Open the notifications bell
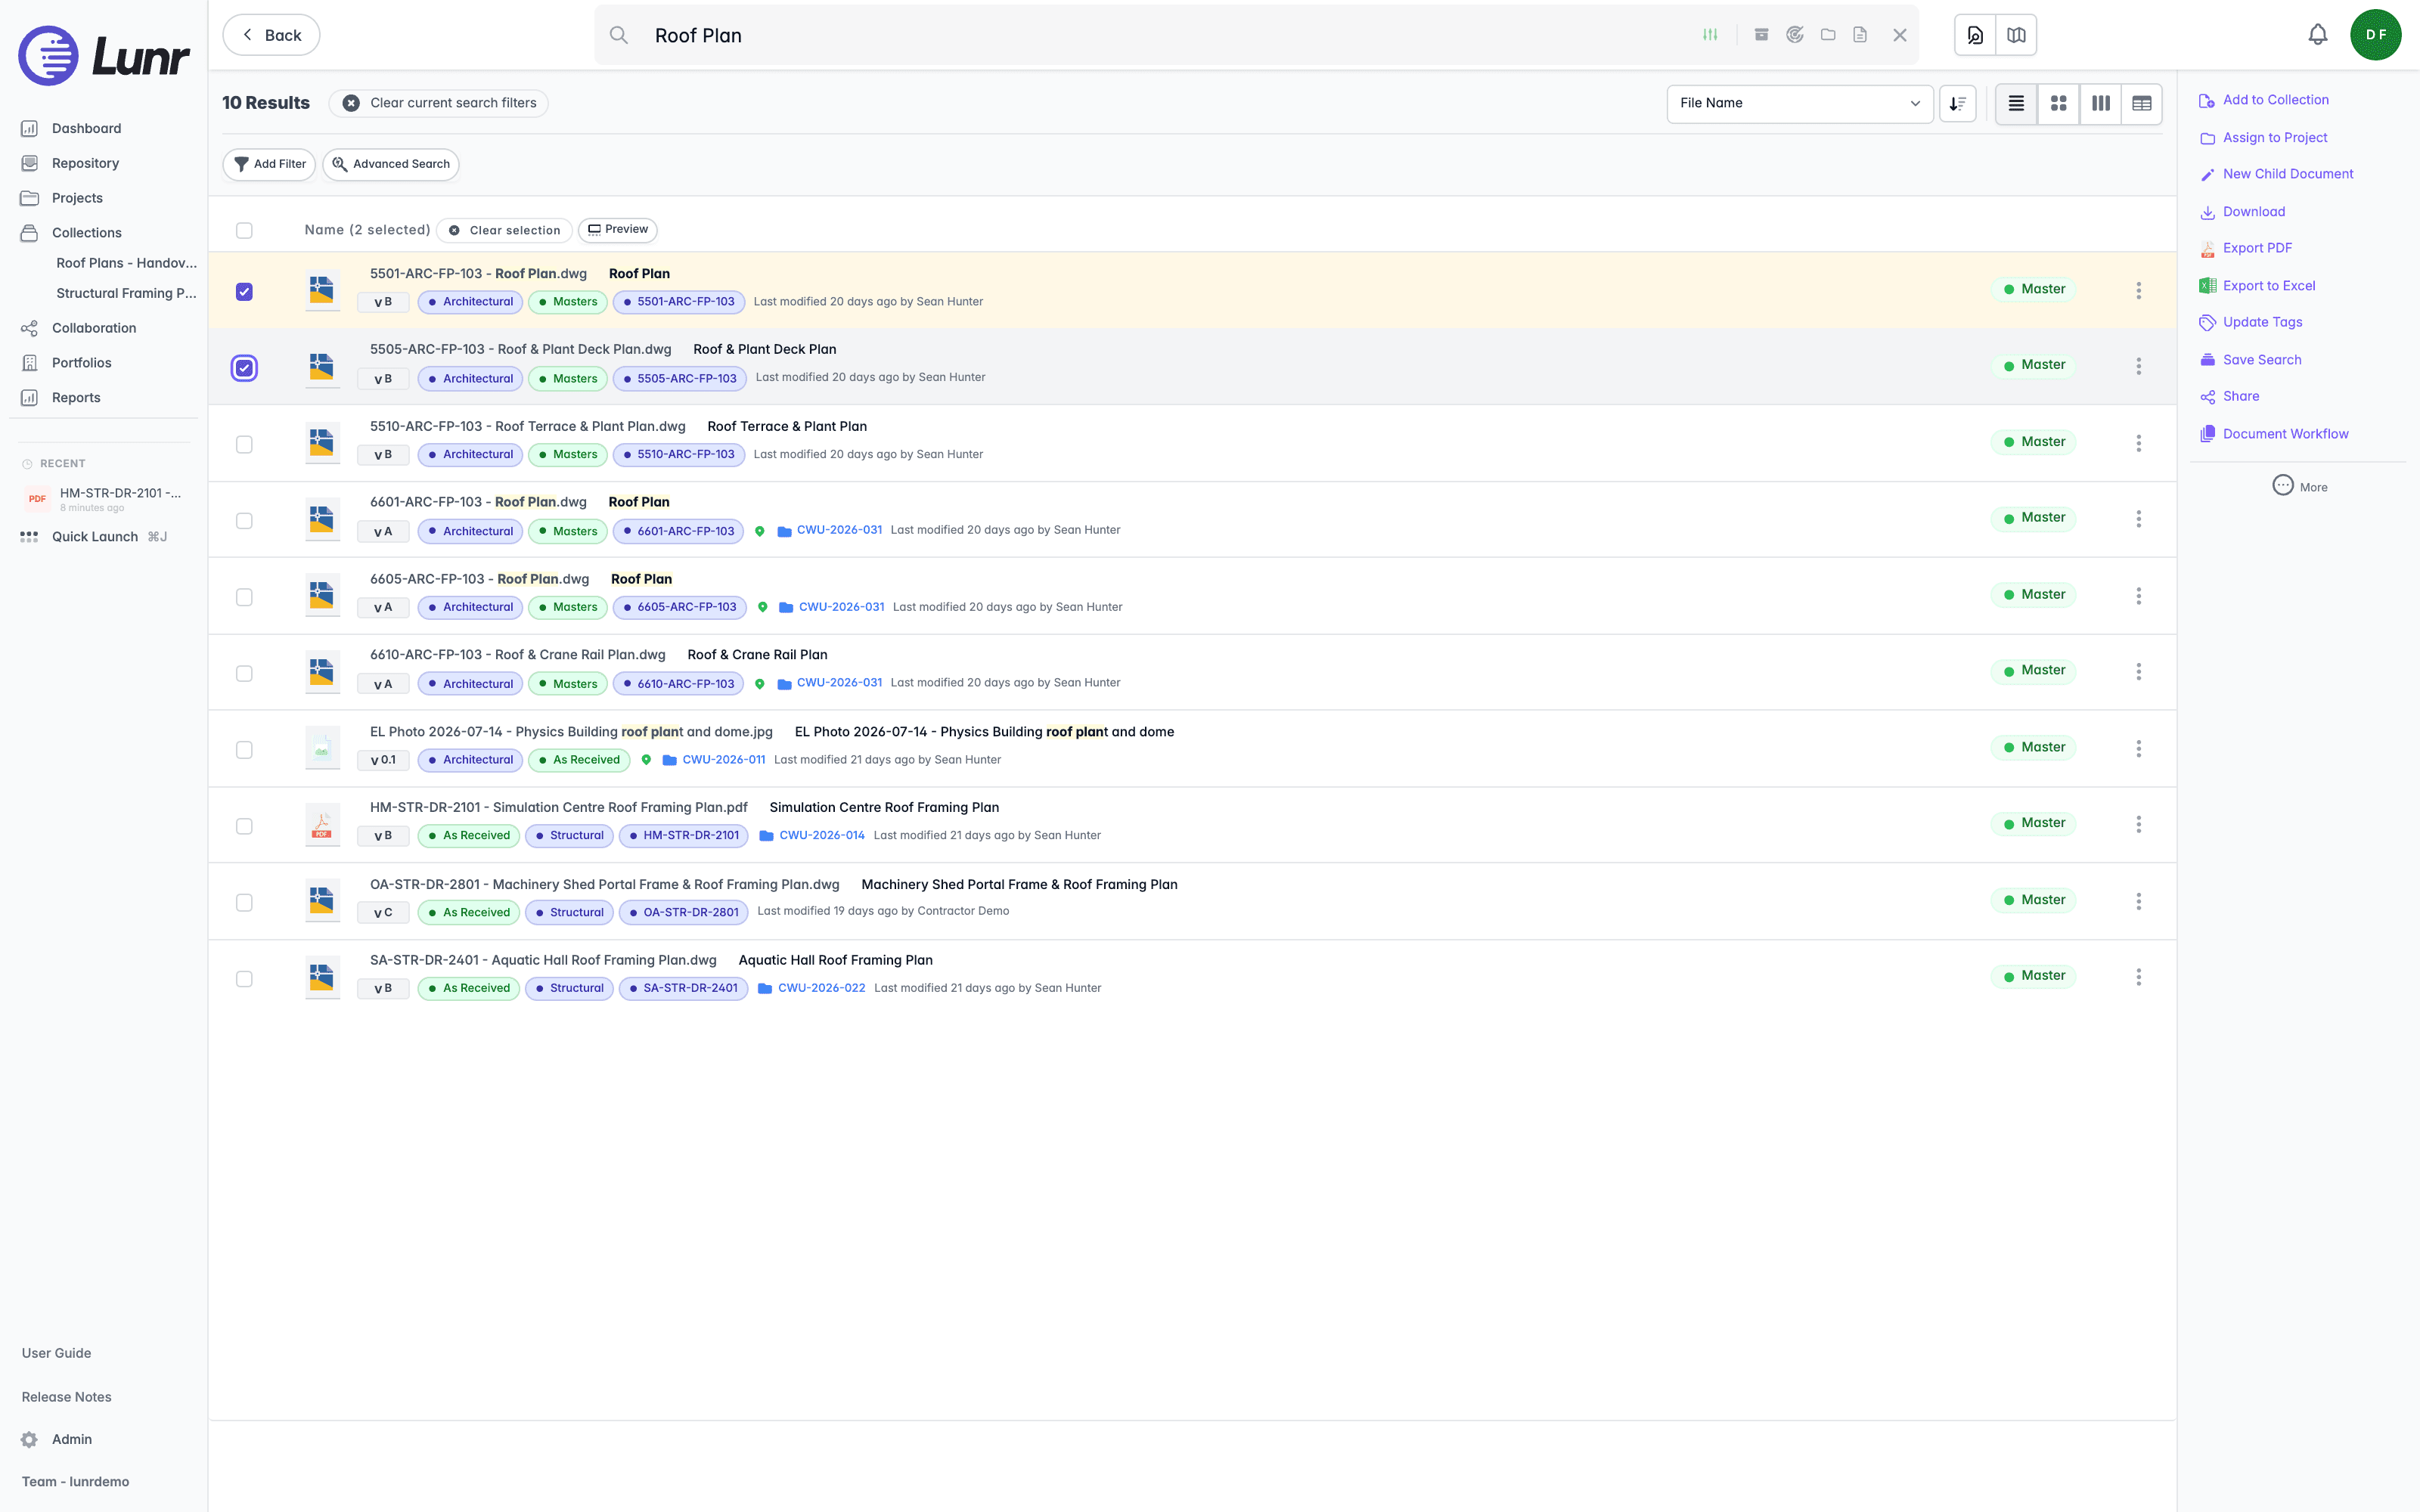This screenshot has width=2420, height=1512. click(2318, 35)
